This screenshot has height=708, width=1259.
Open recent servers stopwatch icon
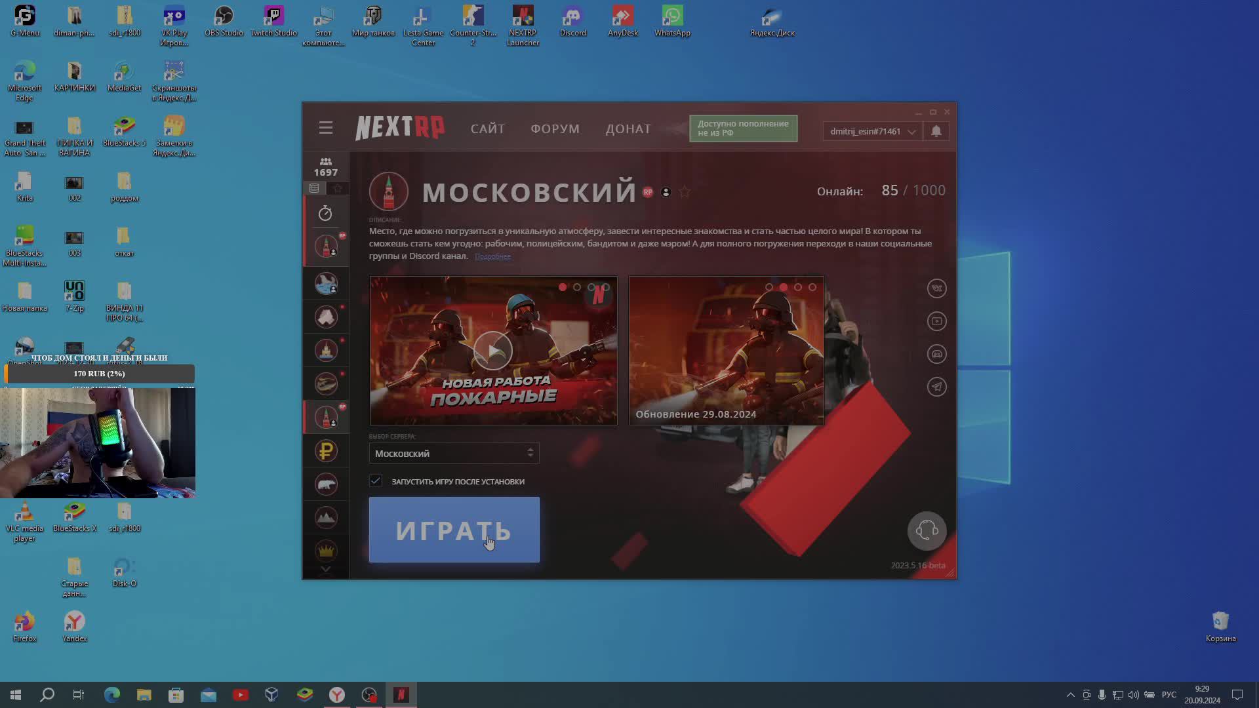pos(325,213)
